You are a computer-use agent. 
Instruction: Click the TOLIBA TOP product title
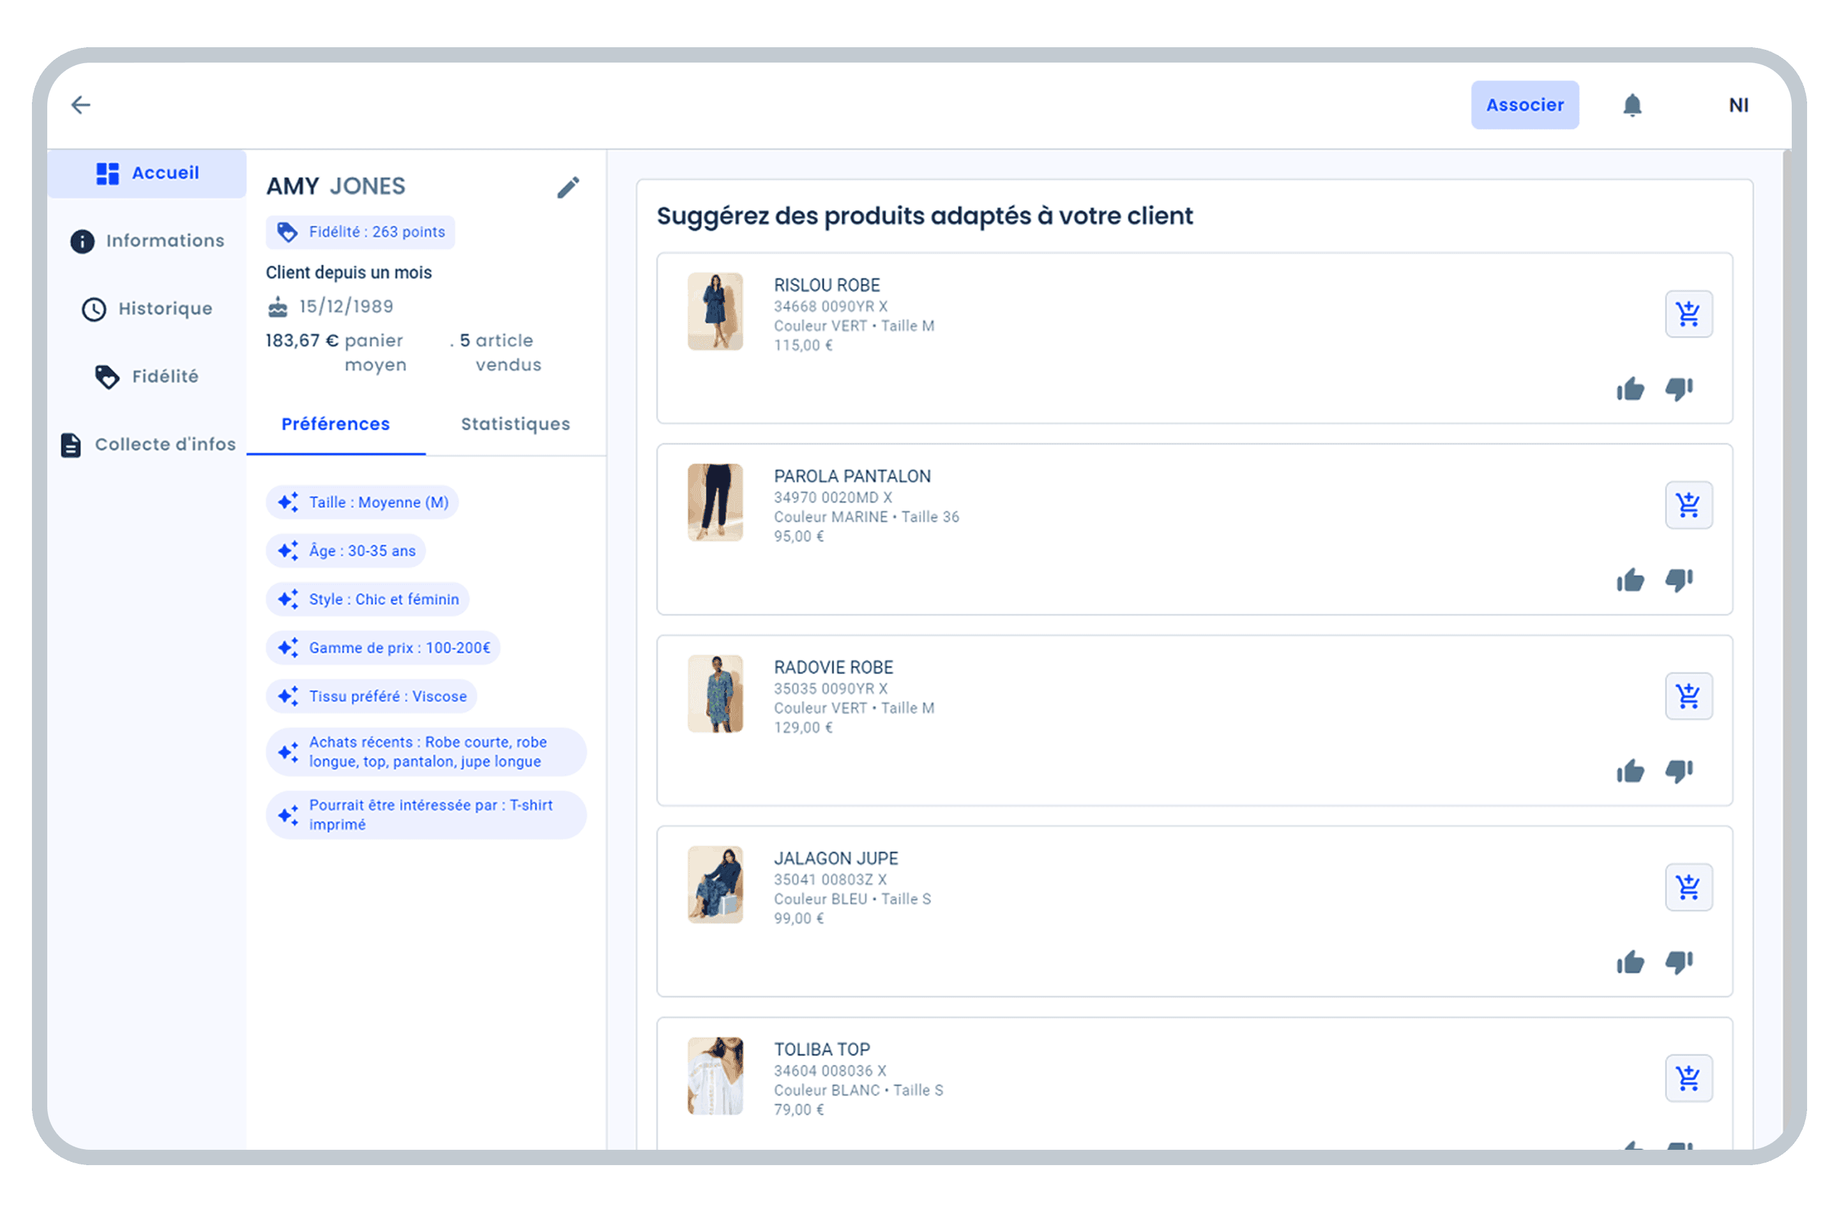(822, 1050)
